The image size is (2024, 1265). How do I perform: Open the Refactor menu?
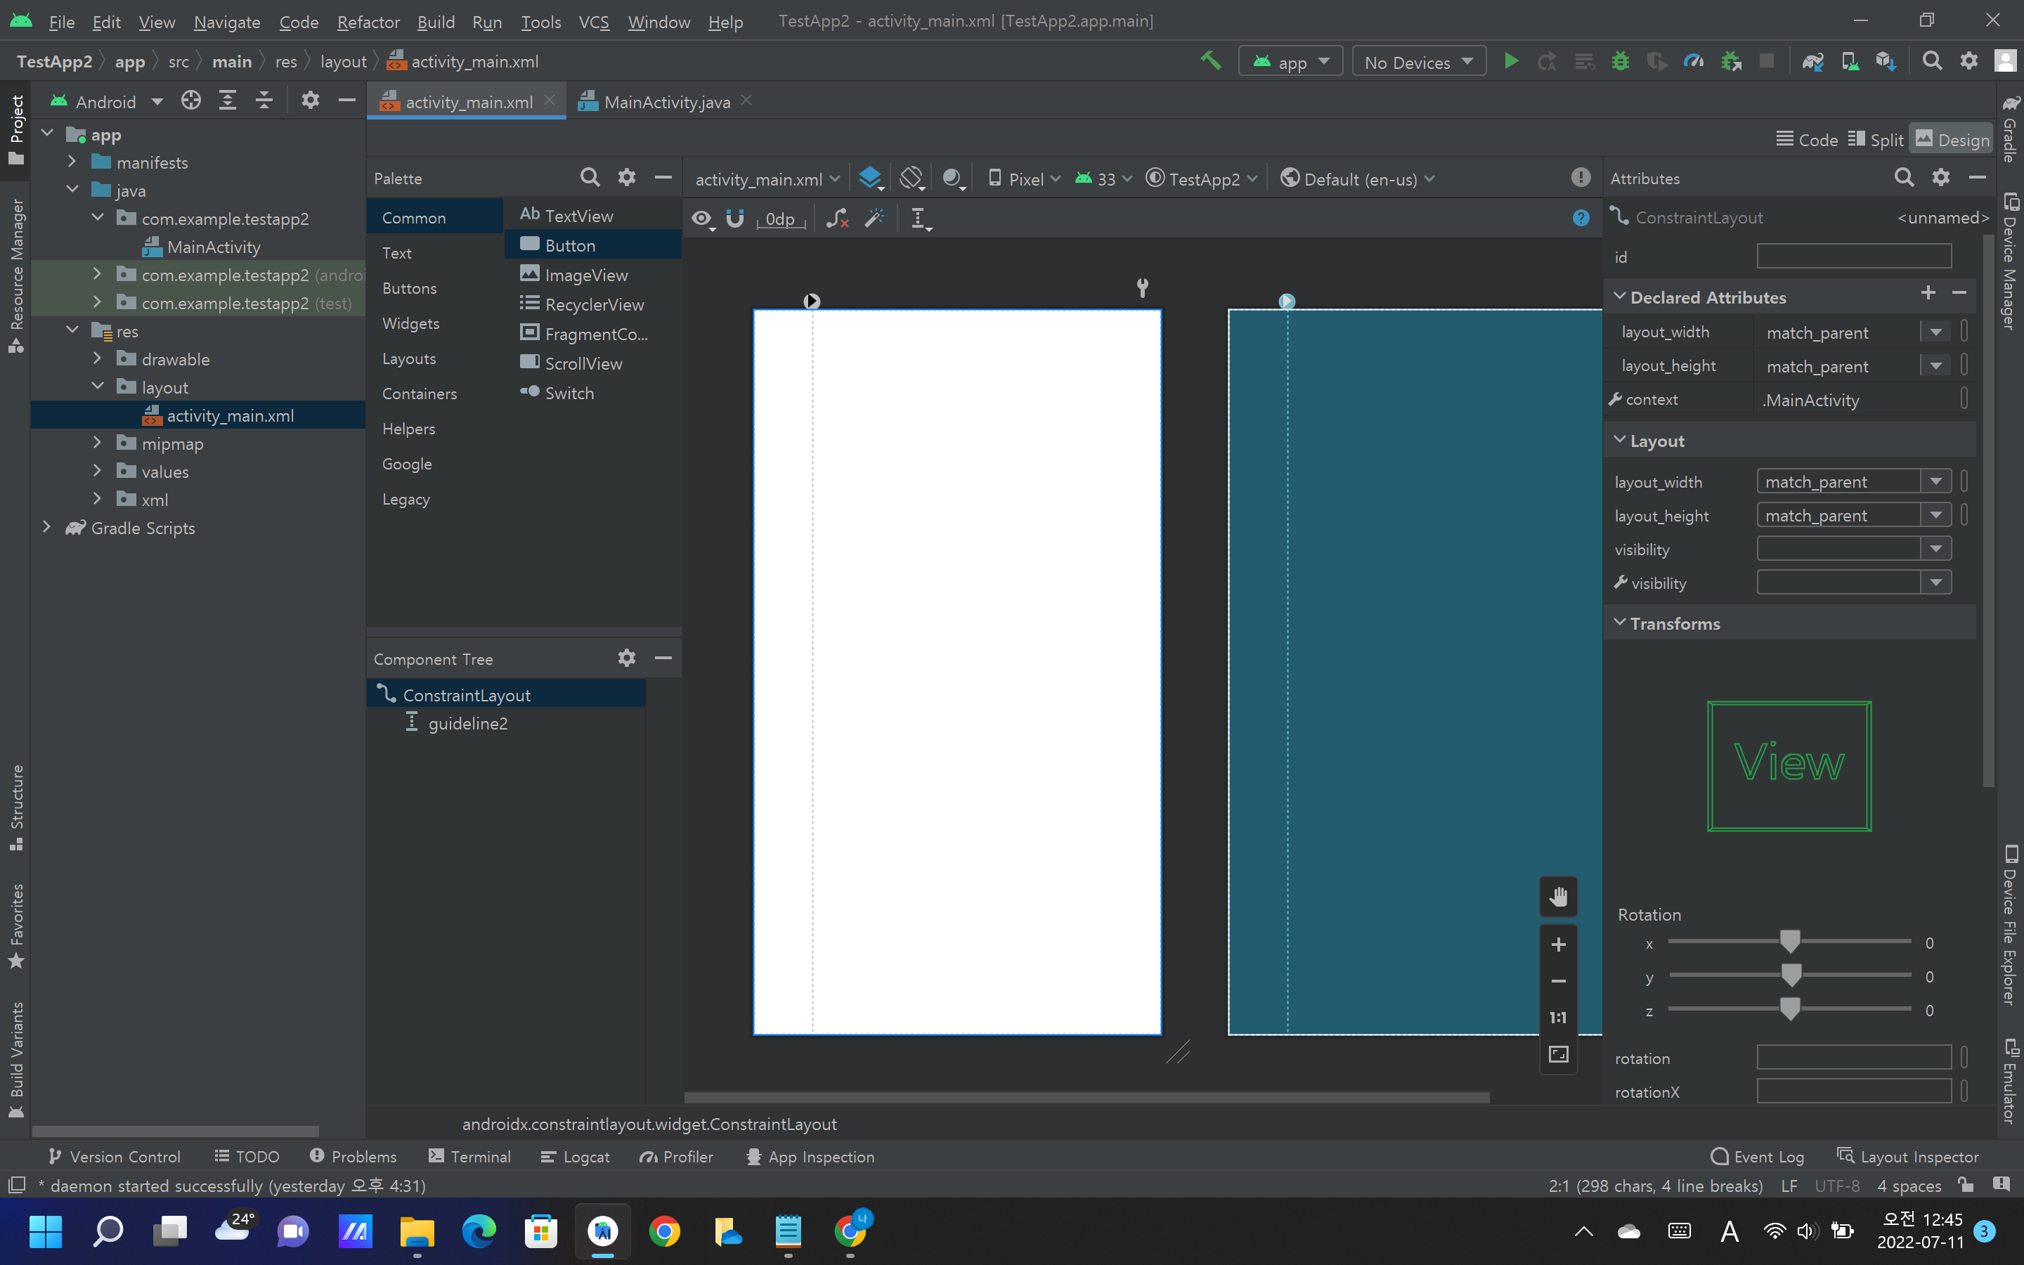coord(368,22)
